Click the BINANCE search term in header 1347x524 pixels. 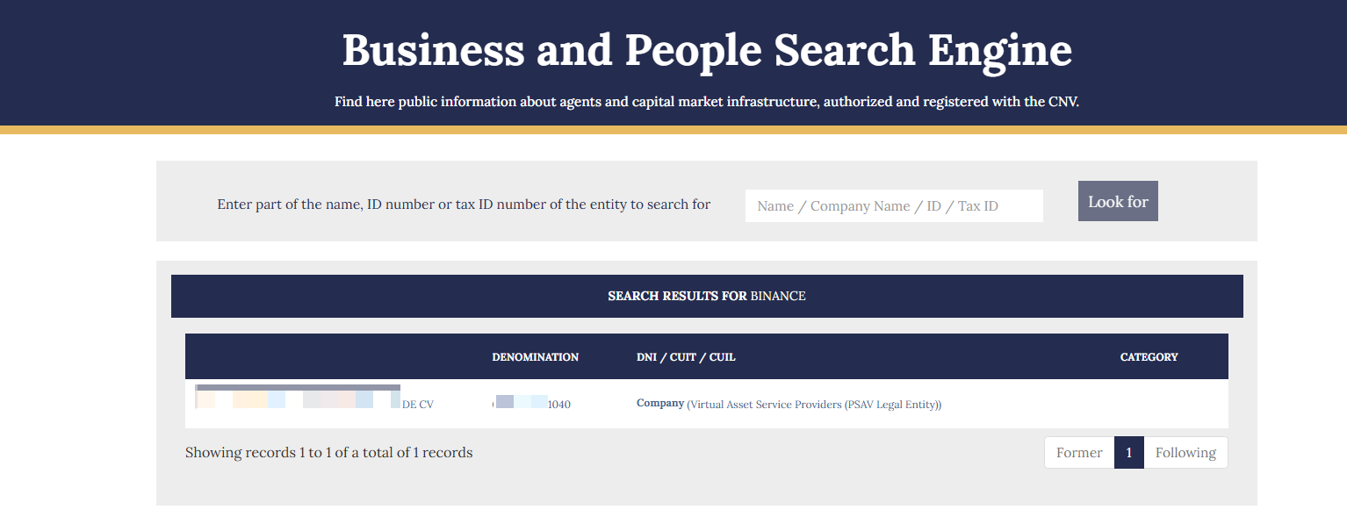click(x=778, y=296)
